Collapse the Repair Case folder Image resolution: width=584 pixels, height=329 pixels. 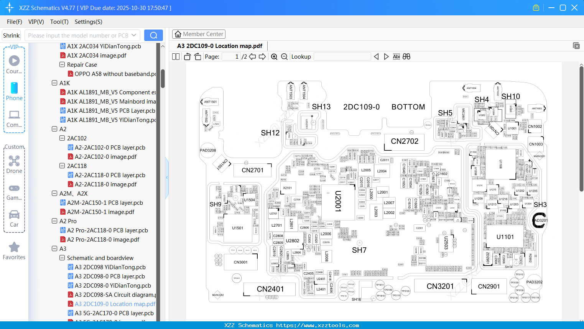tap(62, 64)
